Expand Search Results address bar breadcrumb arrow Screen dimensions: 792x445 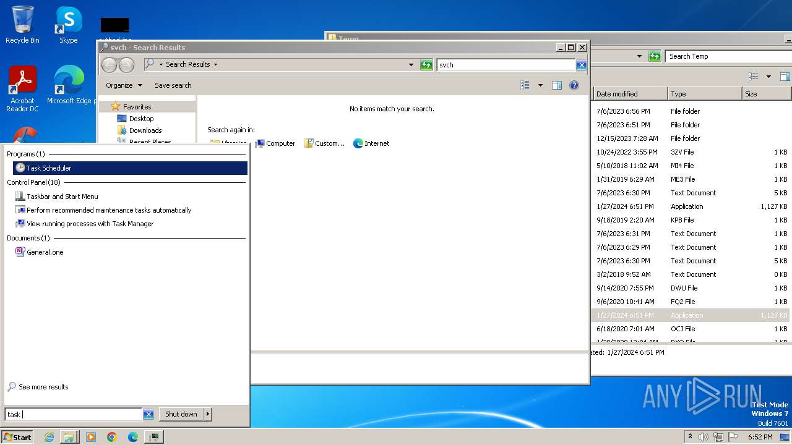click(x=215, y=64)
